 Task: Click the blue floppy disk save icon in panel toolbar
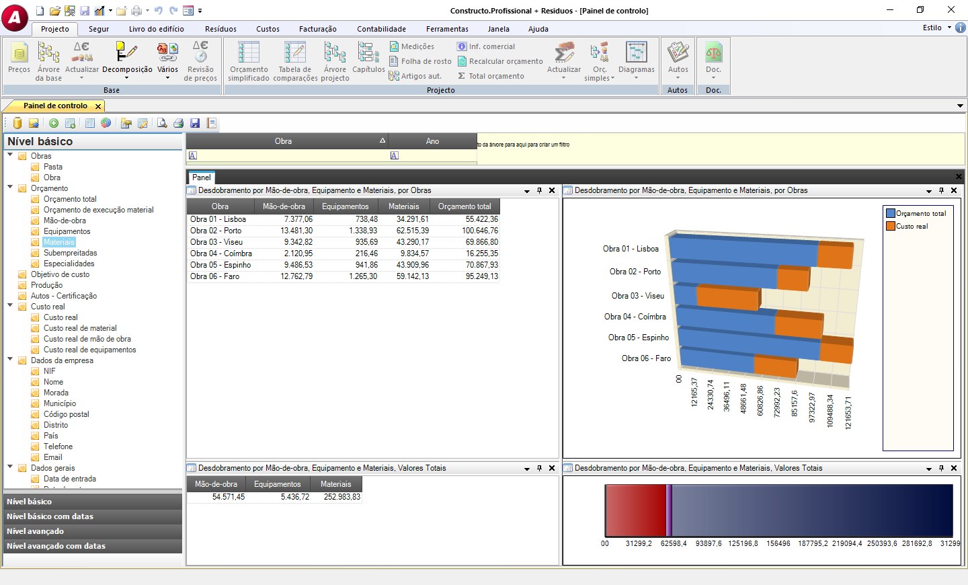[195, 123]
